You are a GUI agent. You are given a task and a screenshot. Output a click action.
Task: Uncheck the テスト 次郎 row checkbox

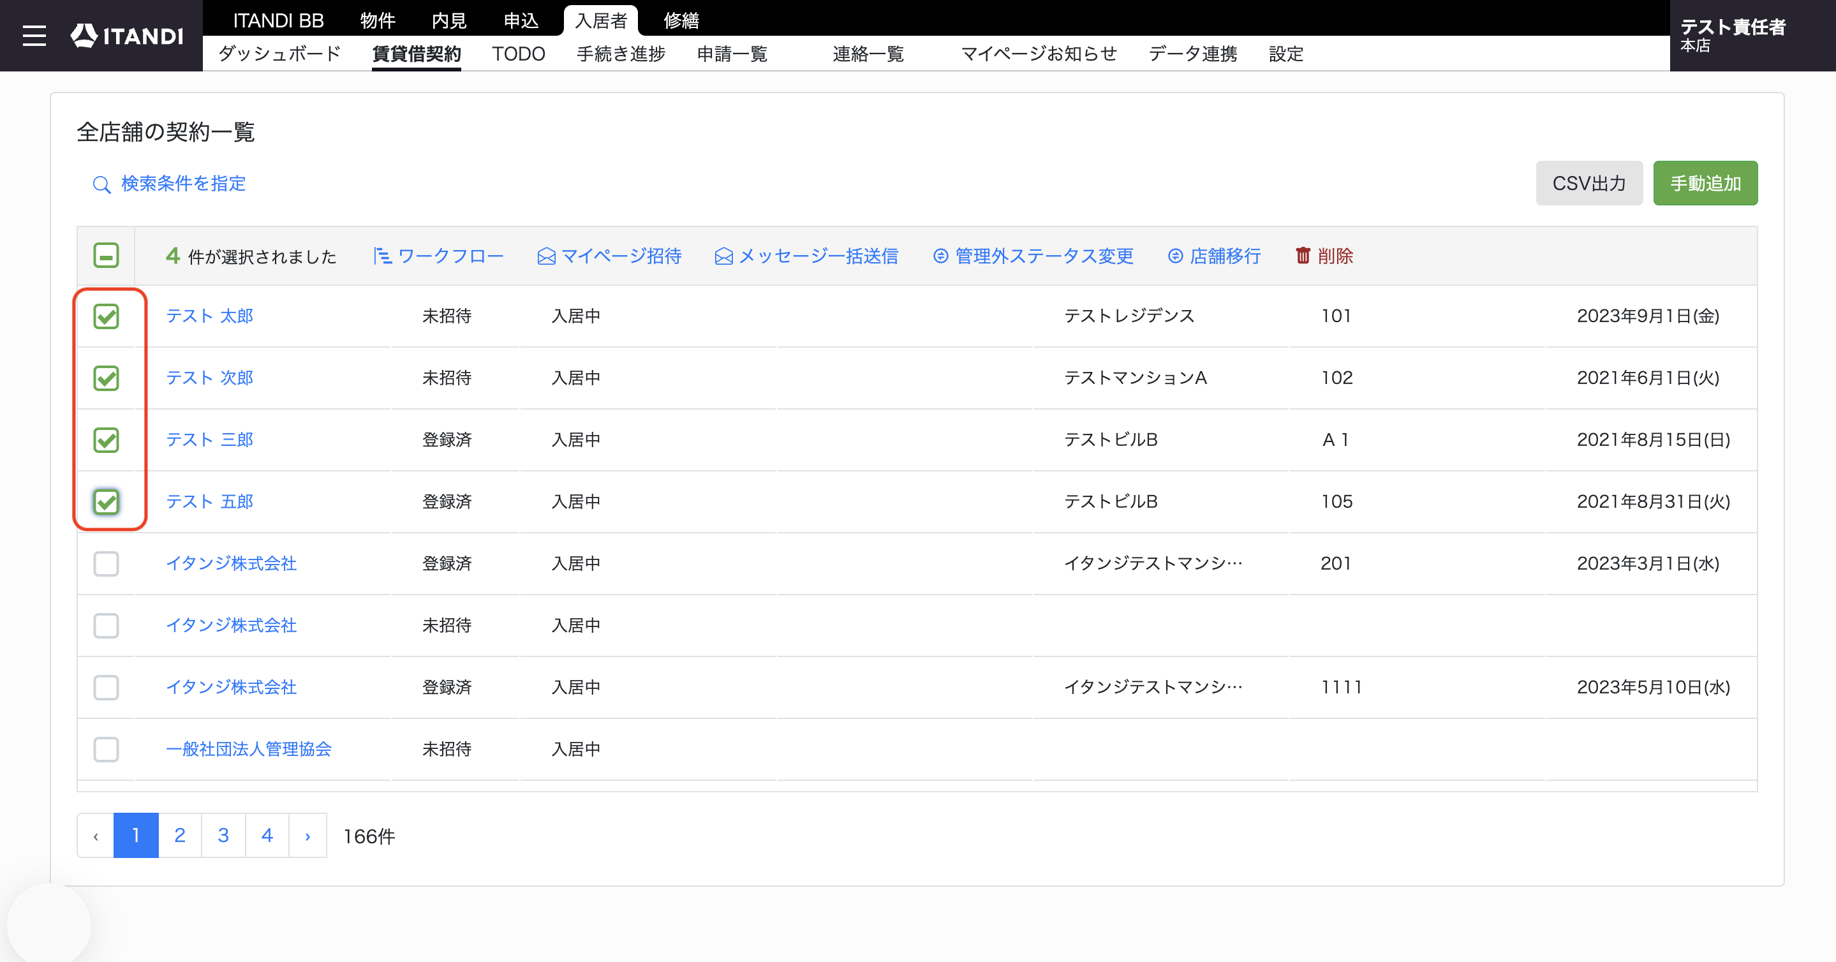click(106, 378)
